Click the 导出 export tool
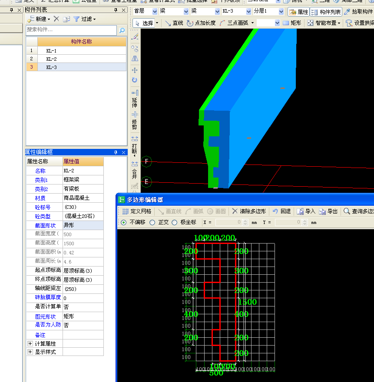This screenshot has height=382, width=374. pos(328,211)
